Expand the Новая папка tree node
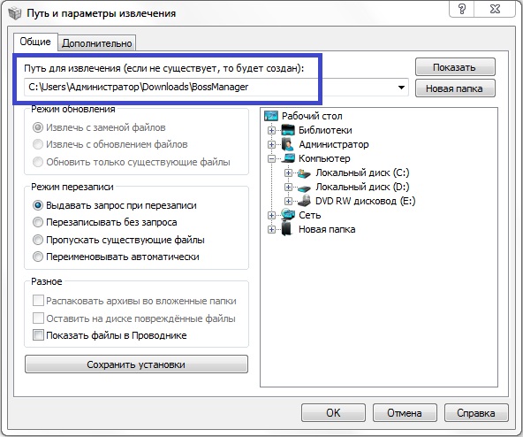This screenshot has height=437, width=523. tap(271, 229)
